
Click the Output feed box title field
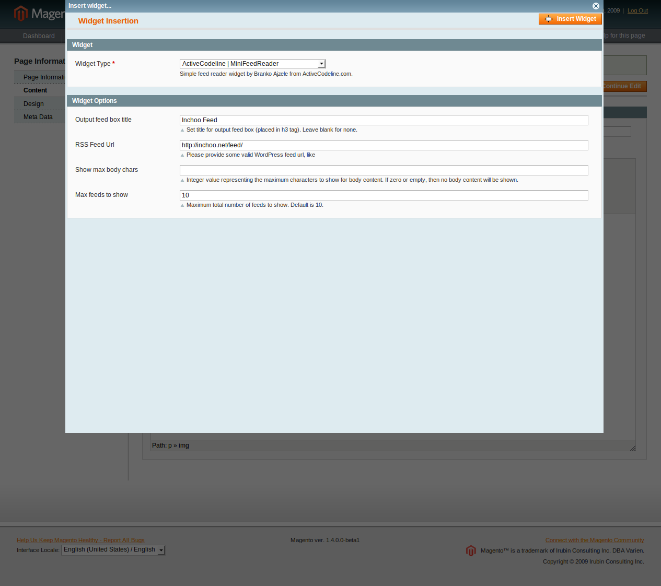click(x=384, y=120)
